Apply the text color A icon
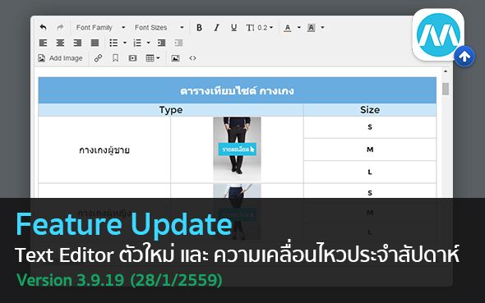Image resolution: width=485 pixels, height=303 pixels. click(288, 28)
